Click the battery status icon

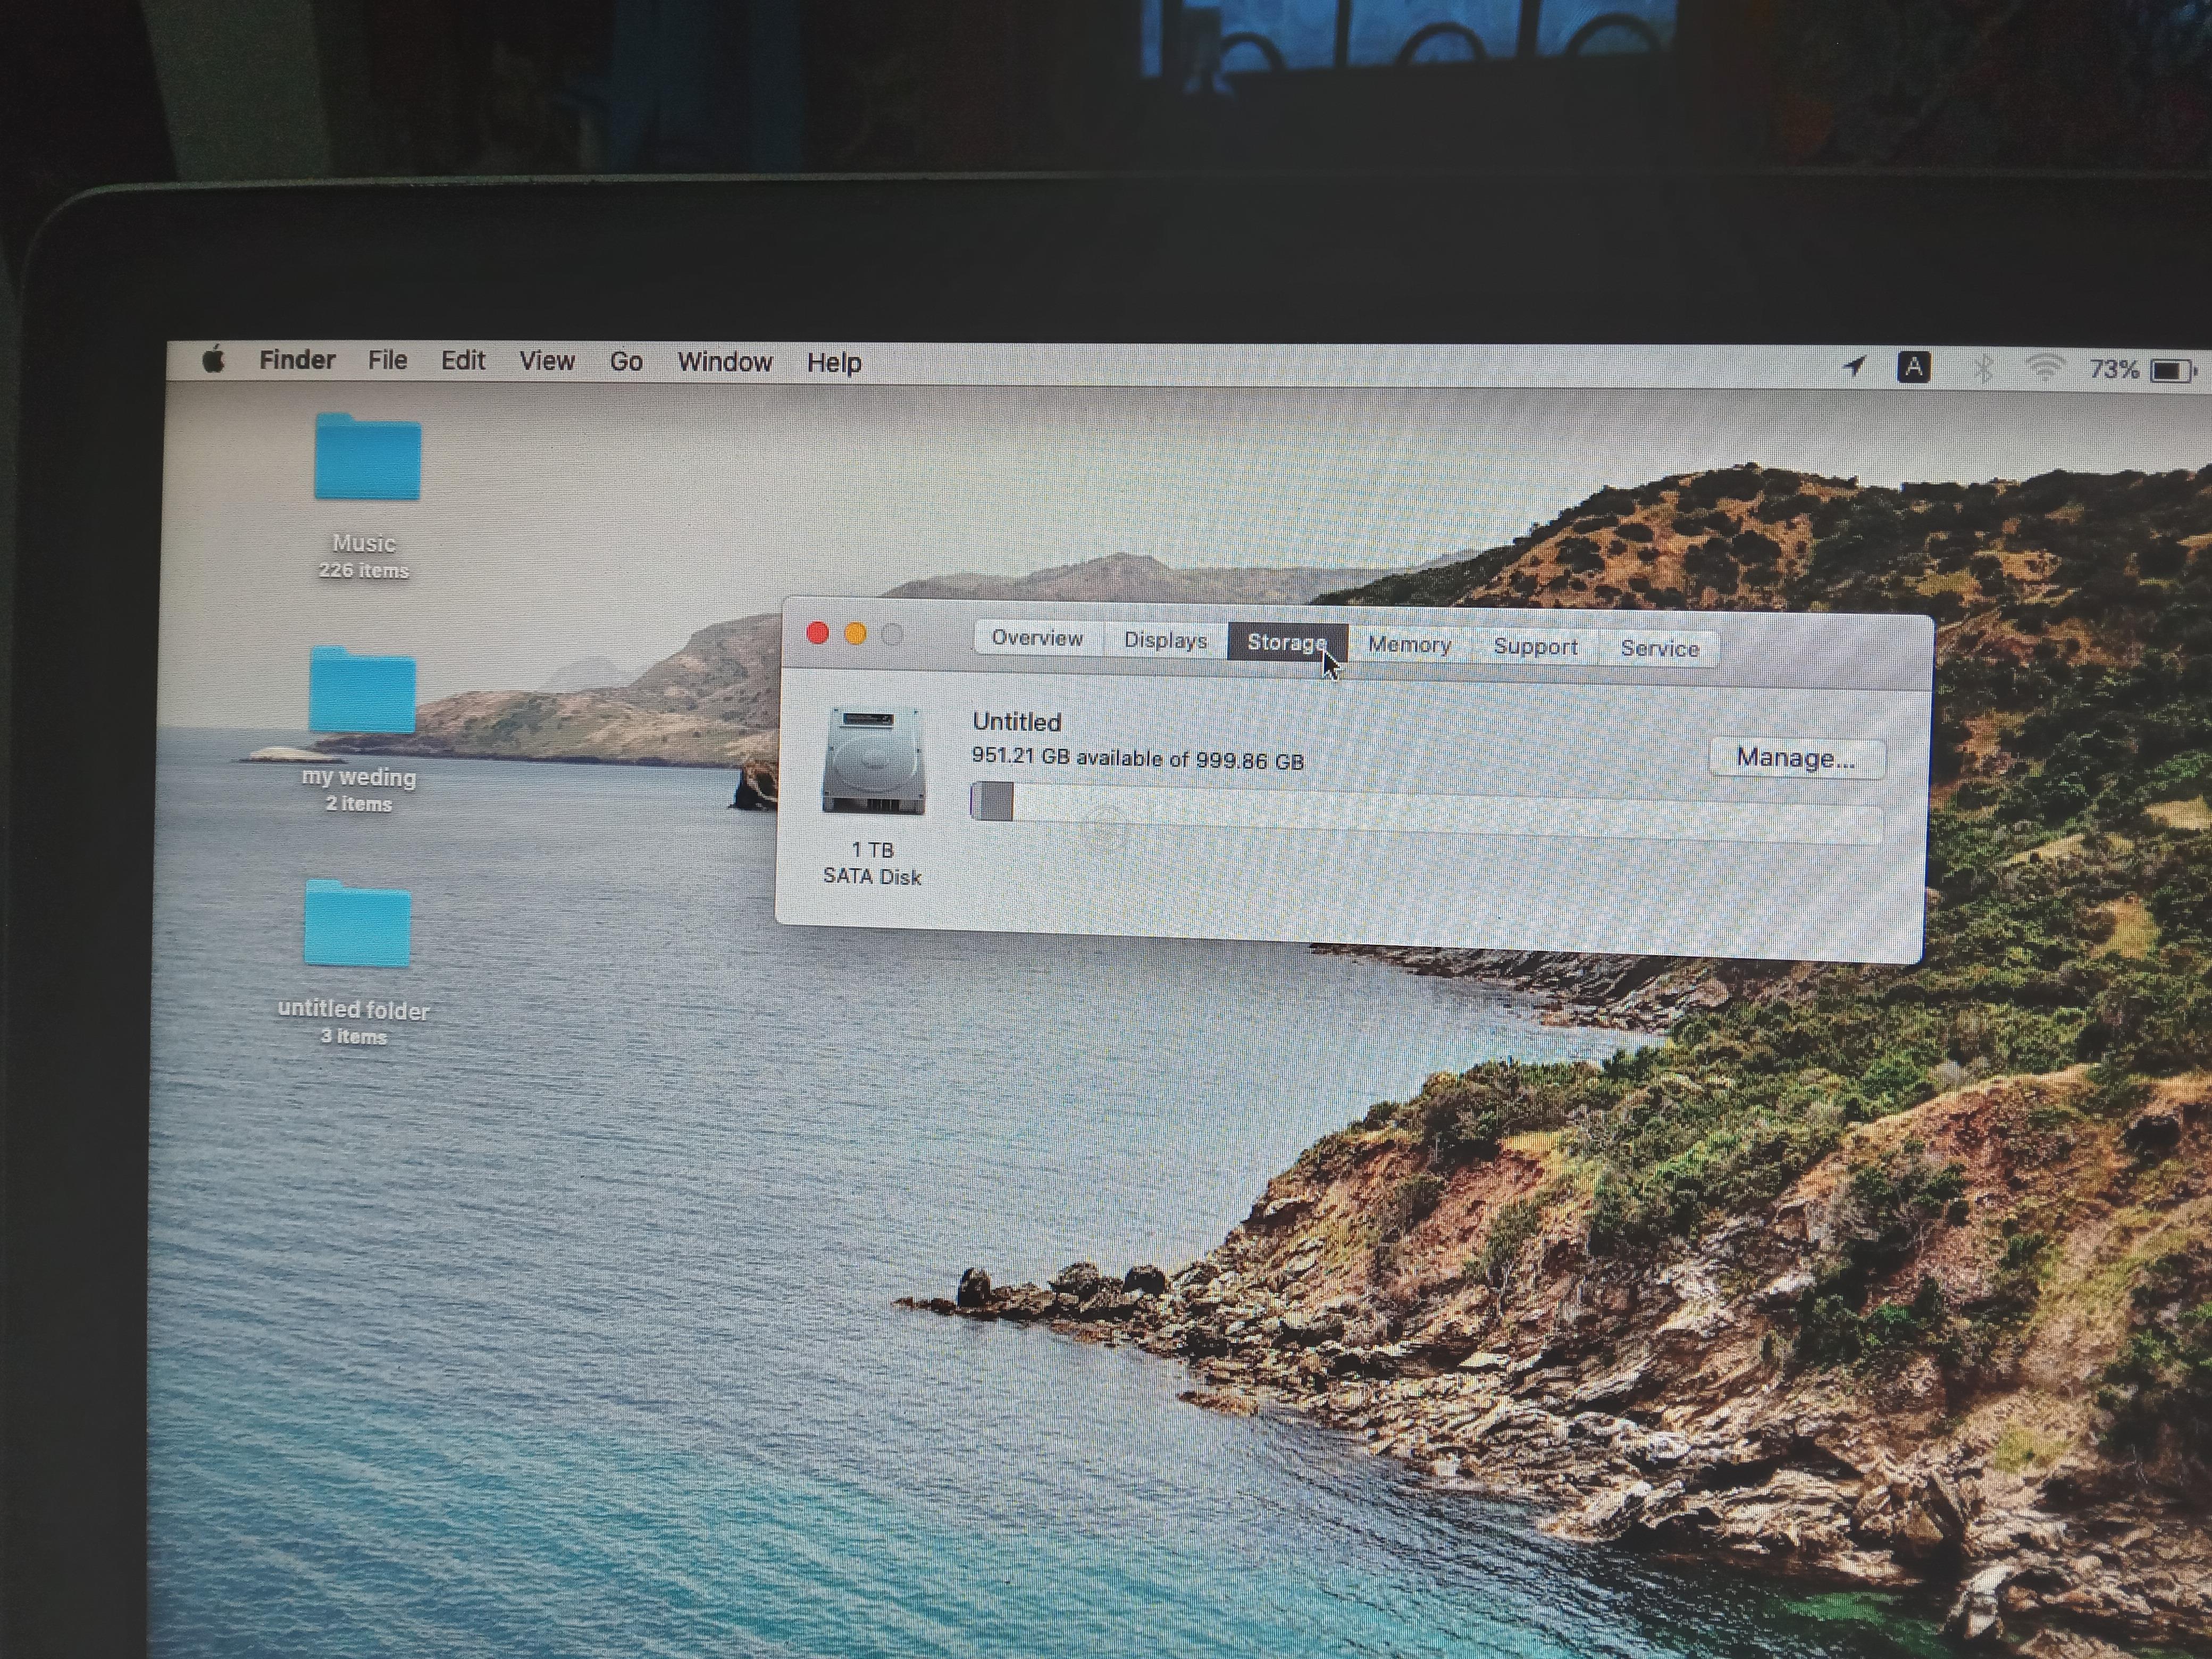2172,371
